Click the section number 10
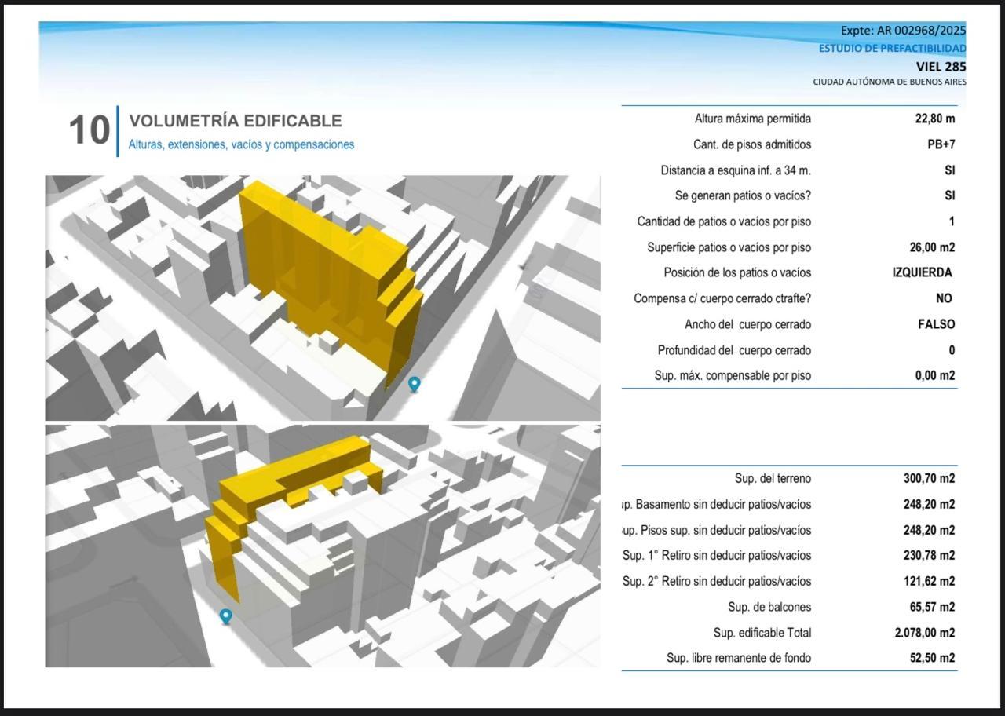 (89, 130)
